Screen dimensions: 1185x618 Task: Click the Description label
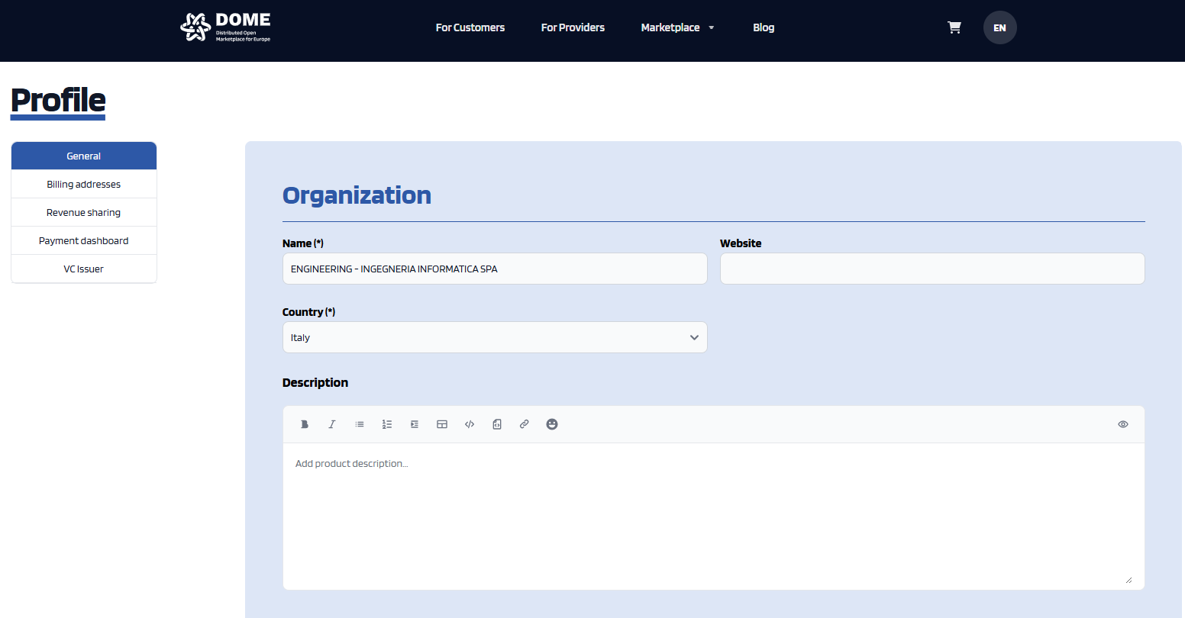[315, 382]
